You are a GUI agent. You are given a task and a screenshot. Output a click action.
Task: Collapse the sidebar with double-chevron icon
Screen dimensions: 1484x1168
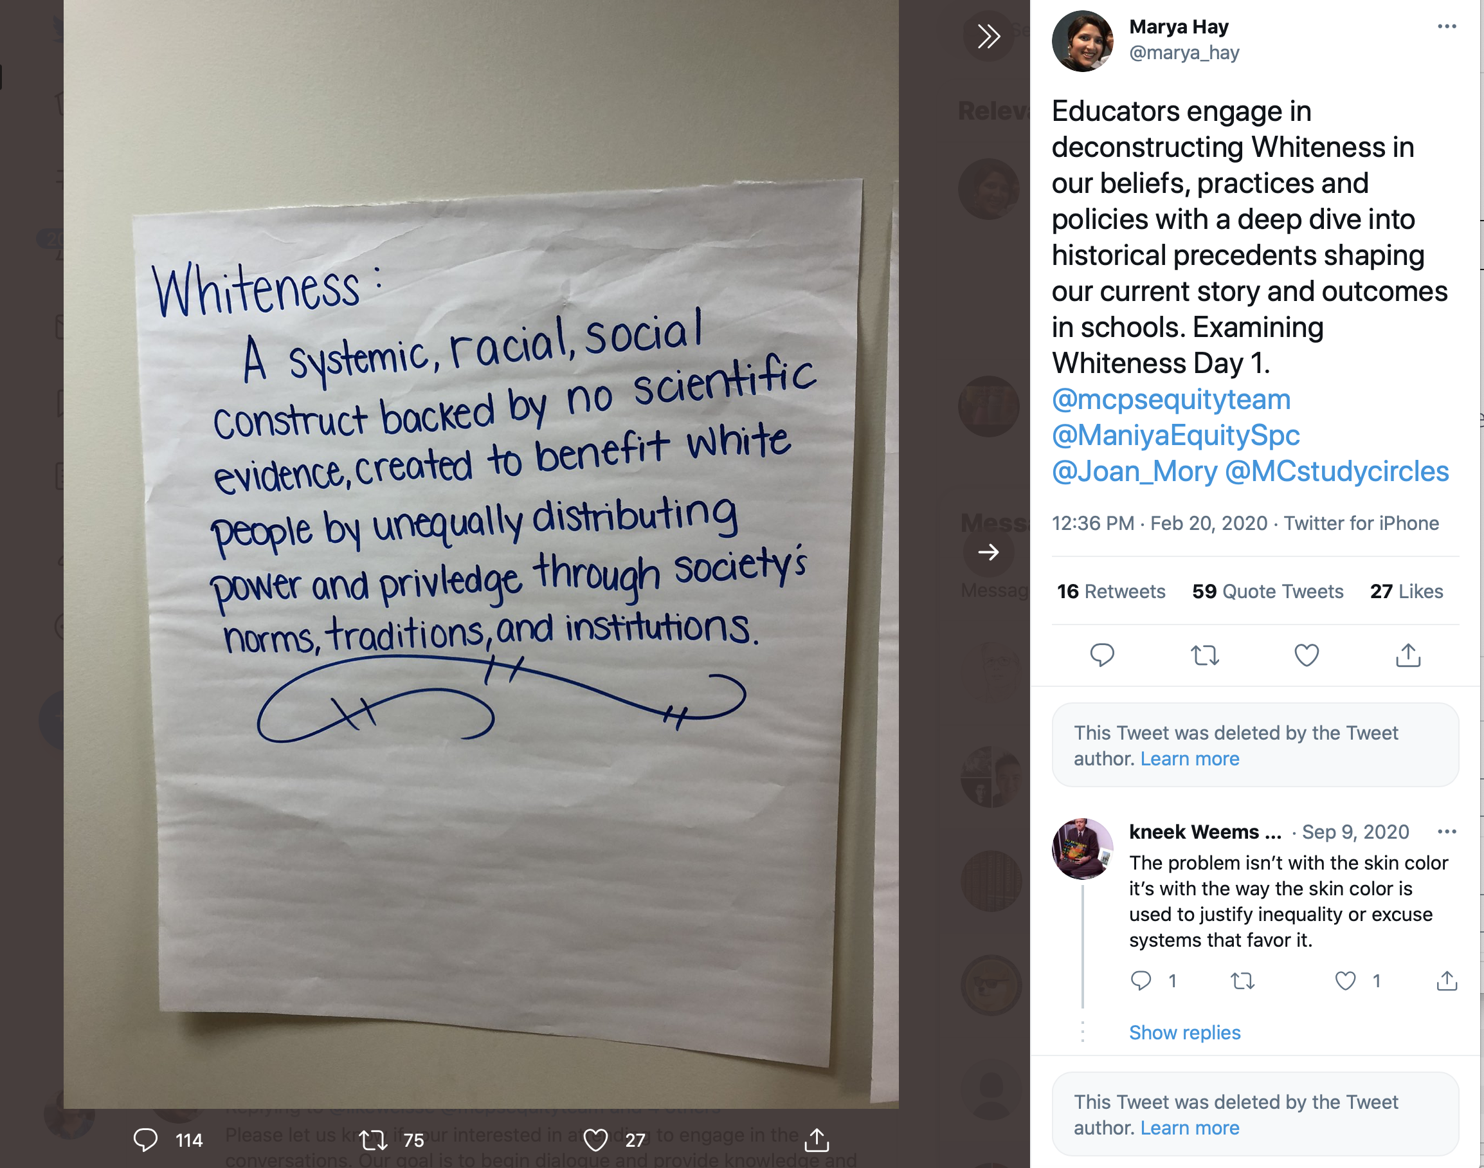click(x=988, y=36)
